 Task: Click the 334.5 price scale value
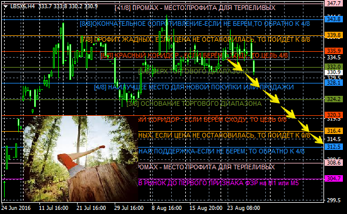(333, 58)
